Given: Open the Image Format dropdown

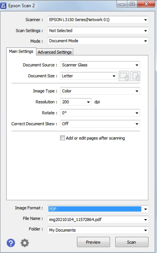Looking at the screenshot, I should coord(98,209).
